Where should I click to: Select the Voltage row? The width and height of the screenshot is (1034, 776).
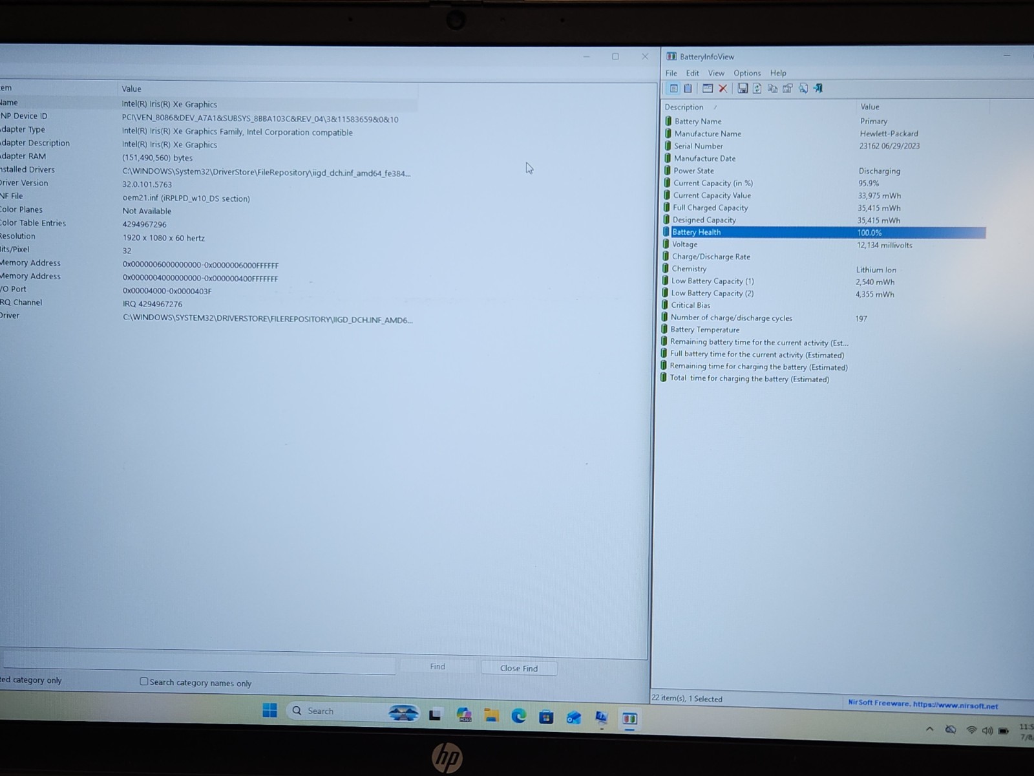(825, 244)
